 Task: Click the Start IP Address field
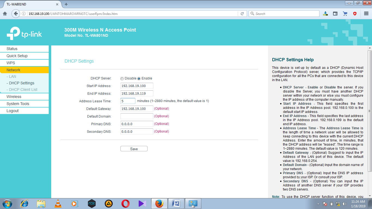(137, 86)
